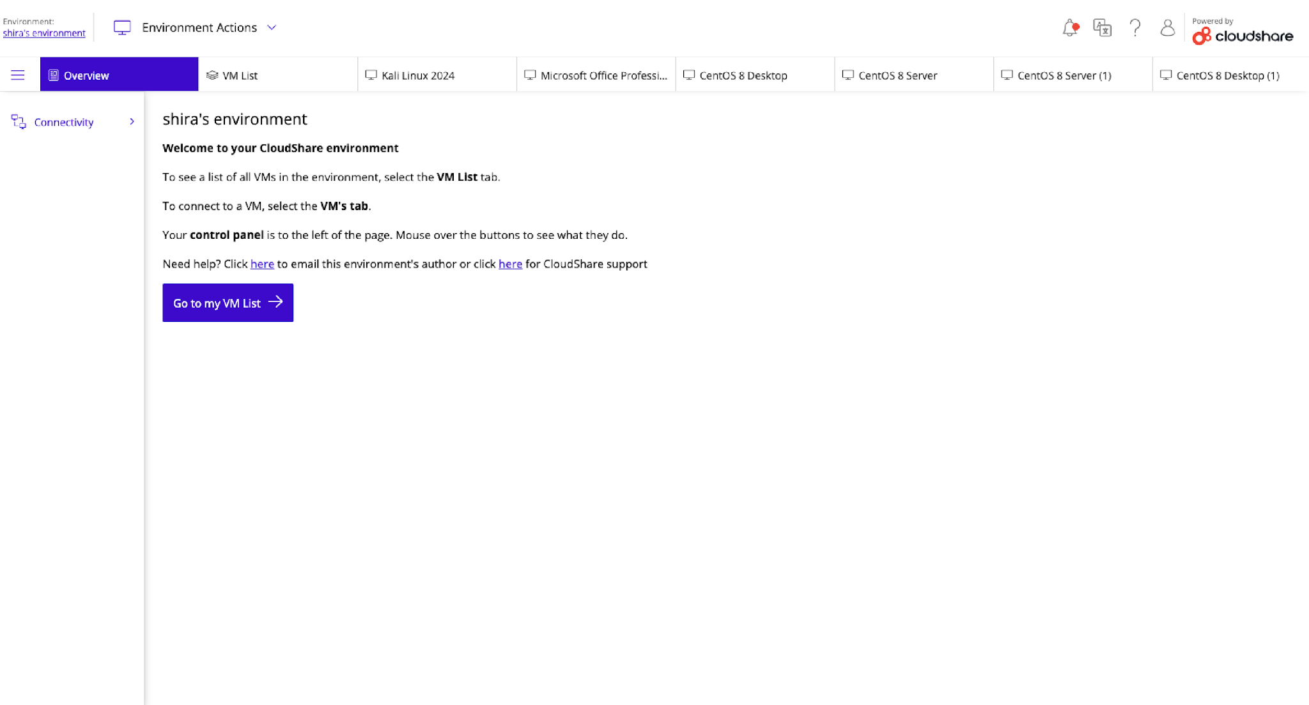Toggle the hamburger sidebar menu

pyautogui.click(x=18, y=75)
